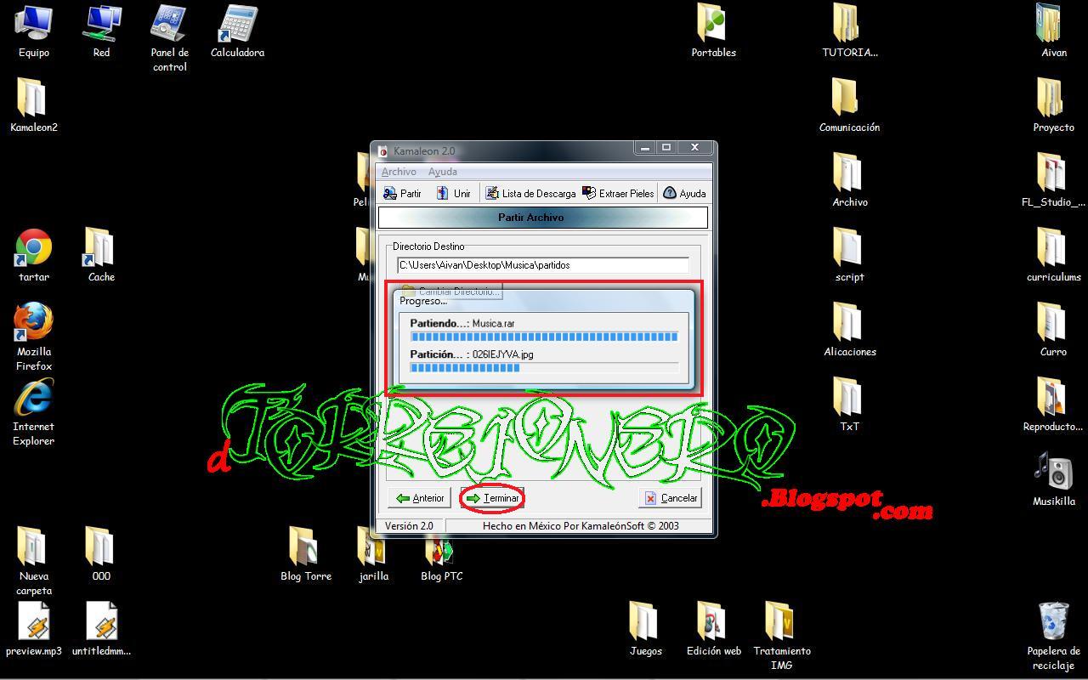Select the Musikilla speaker icon
The width and height of the screenshot is (1088, 680).
(1053, 479)
